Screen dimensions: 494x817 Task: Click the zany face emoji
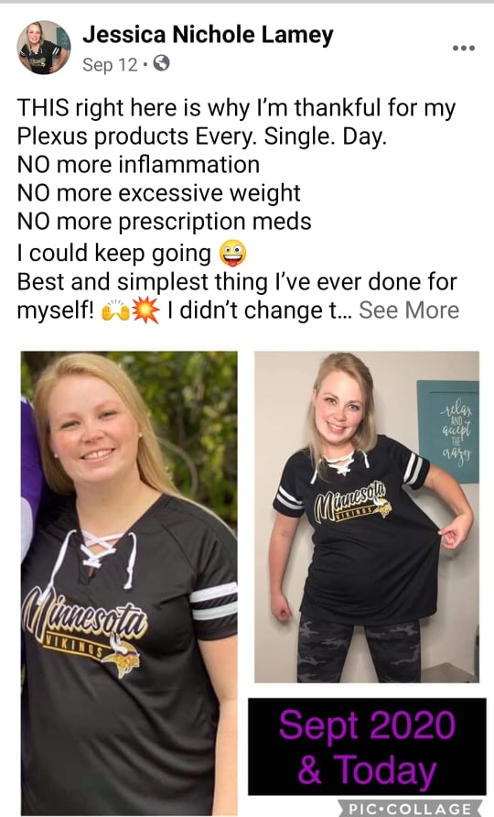[232, 253]
